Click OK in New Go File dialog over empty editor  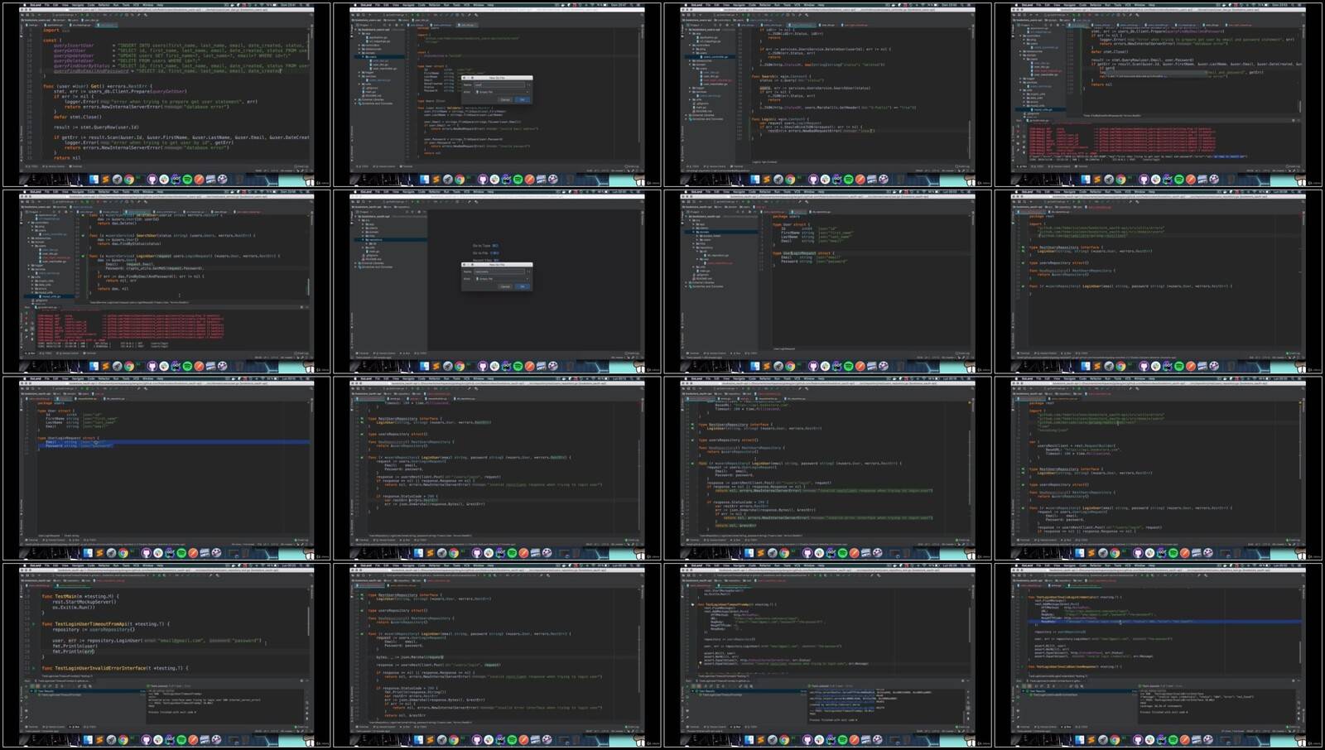tap(523, 286)
